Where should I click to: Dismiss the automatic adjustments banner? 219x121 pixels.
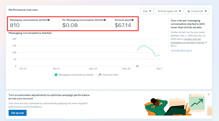click(x=208, y=95)
